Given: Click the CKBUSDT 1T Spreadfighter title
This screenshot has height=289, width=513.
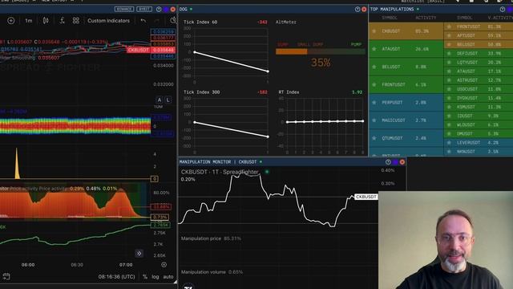Looking at the screenshot, I should 220,172.
